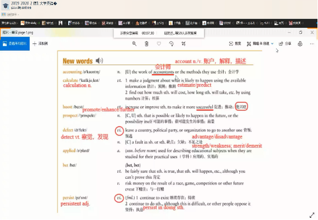Click the screen sharing timer status bar
This screenshot has width=318, height=220.
(x=159, y=33)
